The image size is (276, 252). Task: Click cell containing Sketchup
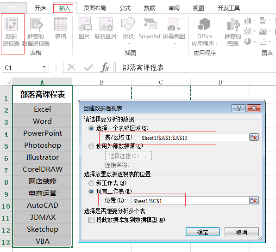(x=43, y=229)
